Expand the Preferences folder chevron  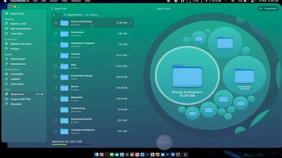[x=130, y=109]
